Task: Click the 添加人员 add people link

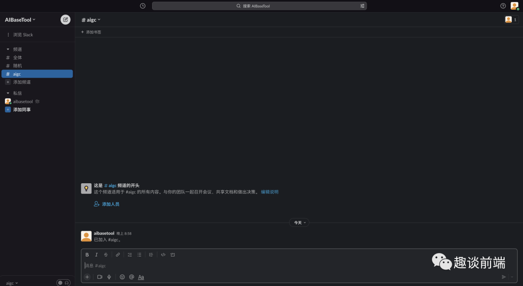Action: [x=110, y=204]
